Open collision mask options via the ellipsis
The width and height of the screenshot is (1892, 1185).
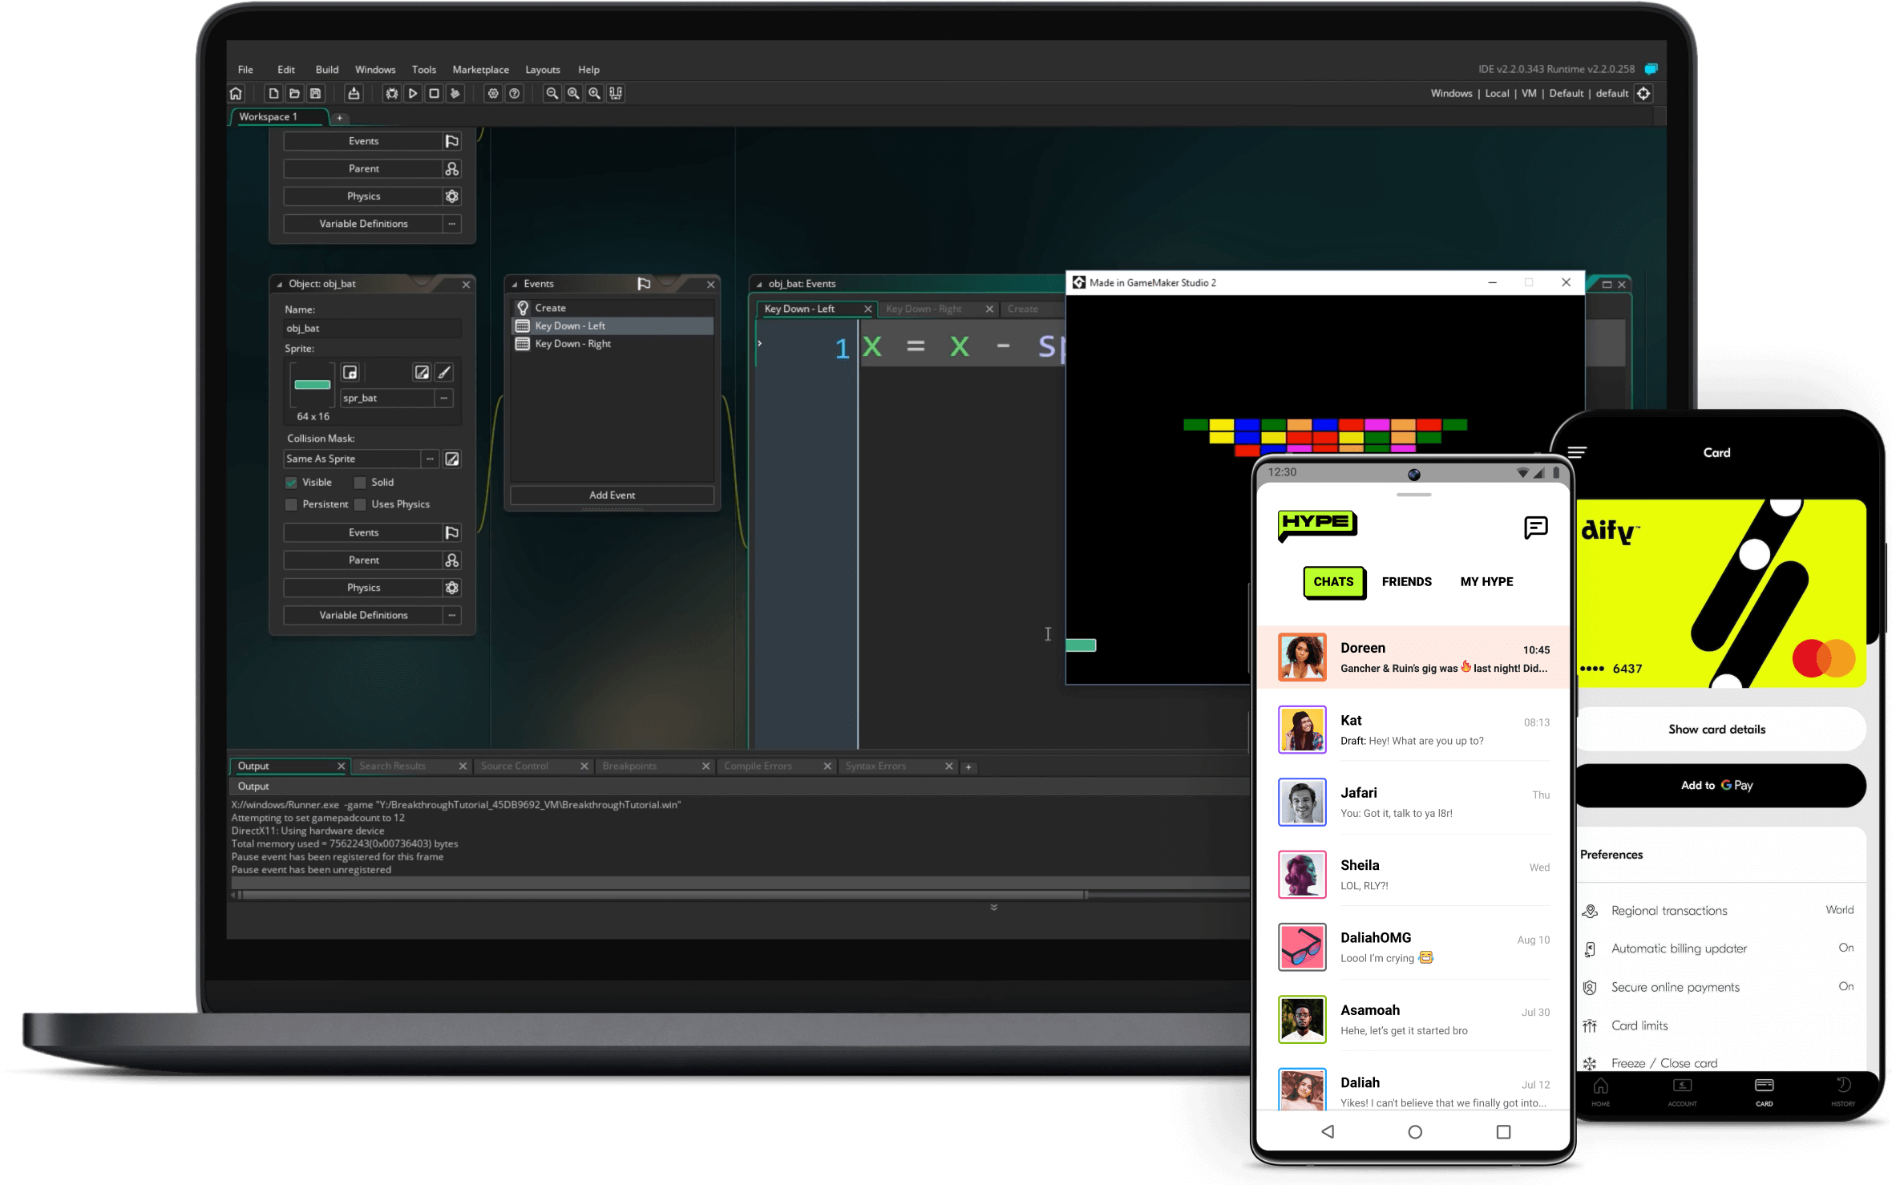pos(431,459)
